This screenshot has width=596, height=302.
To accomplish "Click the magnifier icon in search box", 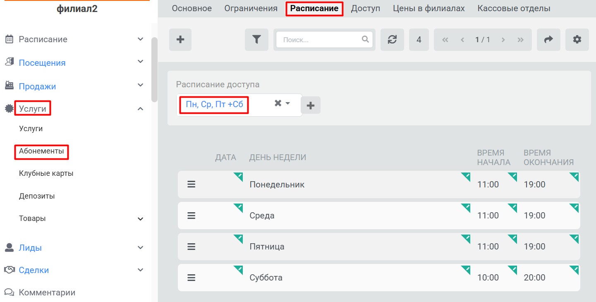I will [365, 39].
